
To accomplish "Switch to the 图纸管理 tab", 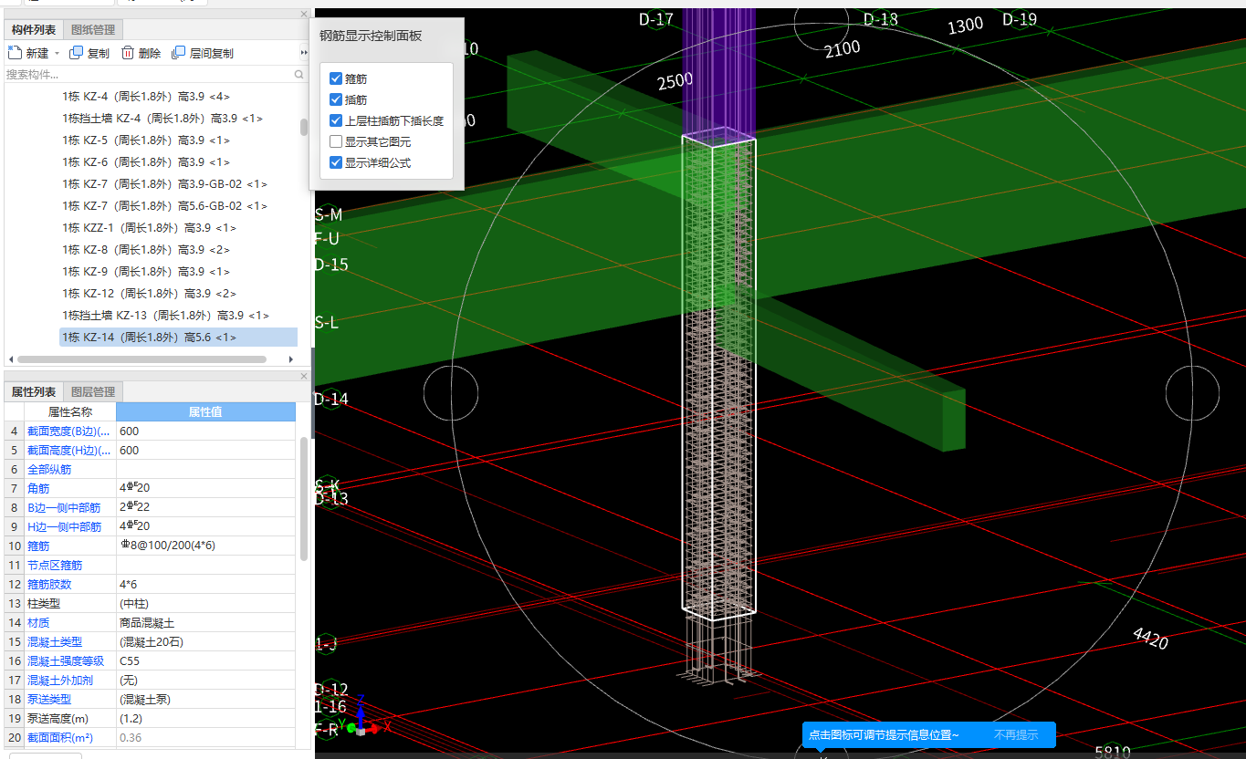I will [92, 30].
